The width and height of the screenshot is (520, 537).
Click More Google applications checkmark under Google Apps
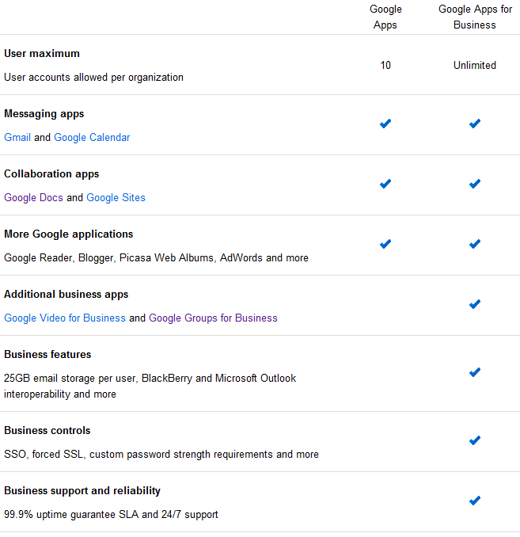(x=385, y=244)
